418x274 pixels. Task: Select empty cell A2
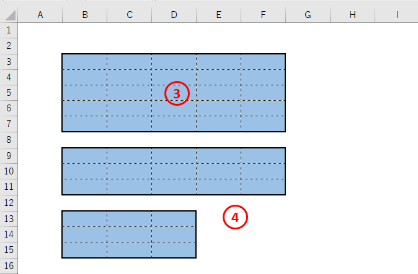click(x=40, y=46)
